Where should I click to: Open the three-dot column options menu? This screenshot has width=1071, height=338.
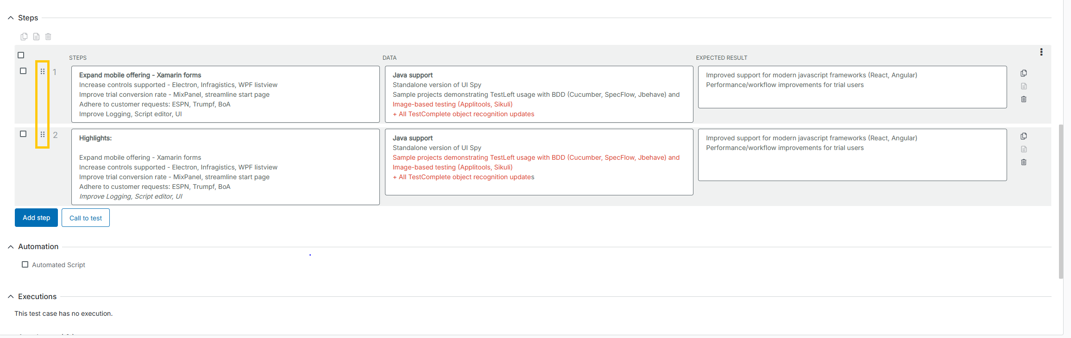1041,52
